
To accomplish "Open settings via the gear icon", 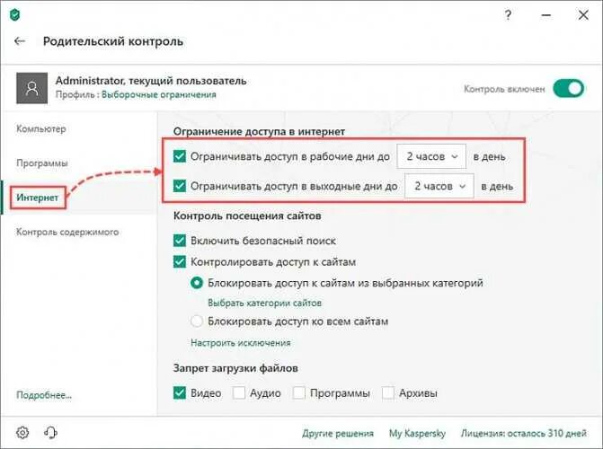I will (x=22, y=433).
